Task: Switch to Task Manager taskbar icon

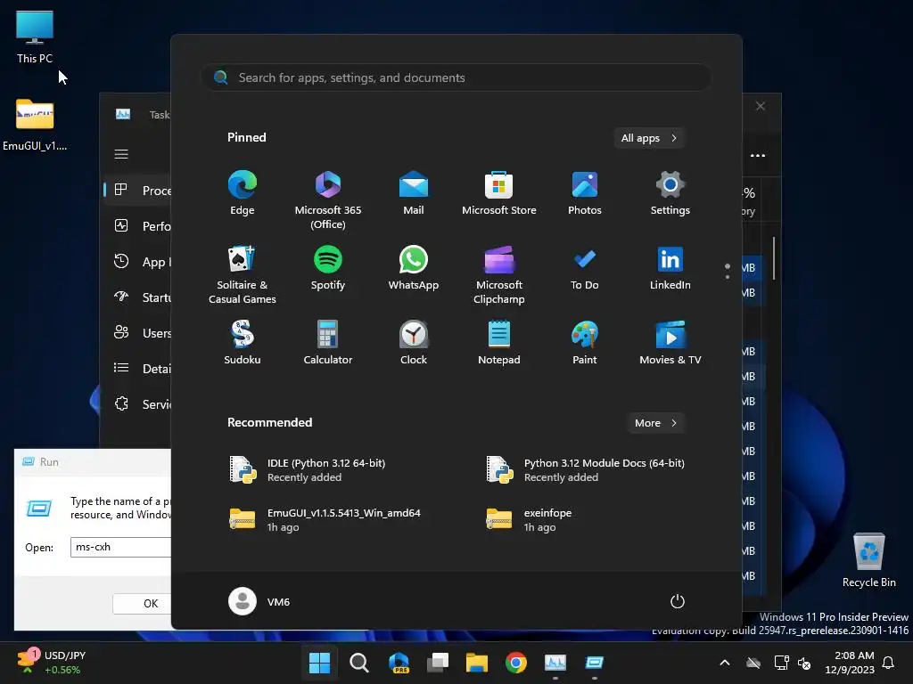Action: 555,663
